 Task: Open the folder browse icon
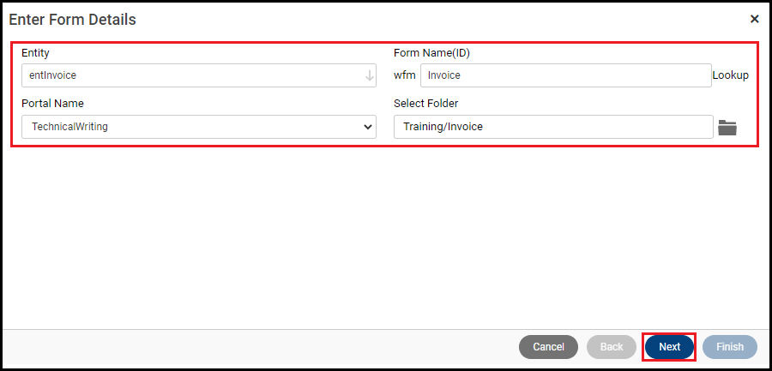(x=727, y=128)
